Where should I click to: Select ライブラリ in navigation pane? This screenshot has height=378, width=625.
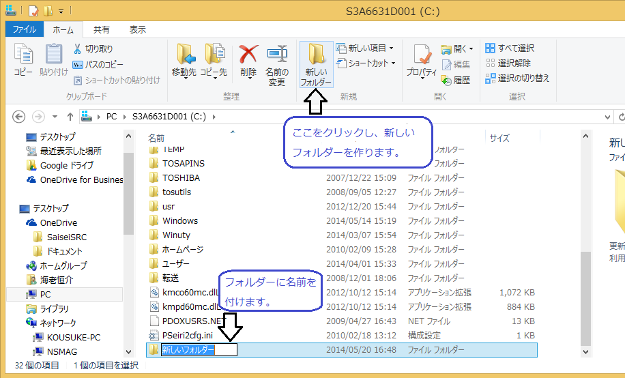54,308
